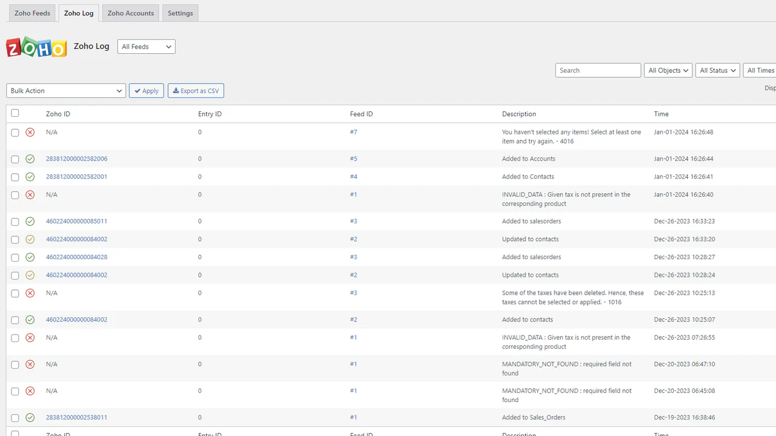Check the row logged Dec-20-2023 06:47:10
776x436 pixels.
click(x=15, y=365)
